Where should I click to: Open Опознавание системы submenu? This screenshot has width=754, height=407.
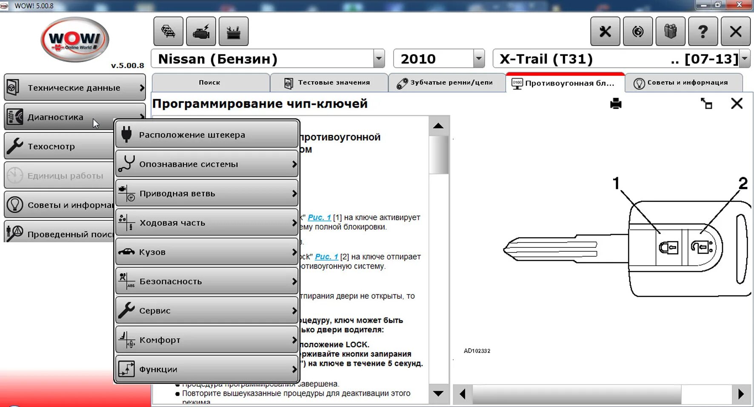click(207, 164)
